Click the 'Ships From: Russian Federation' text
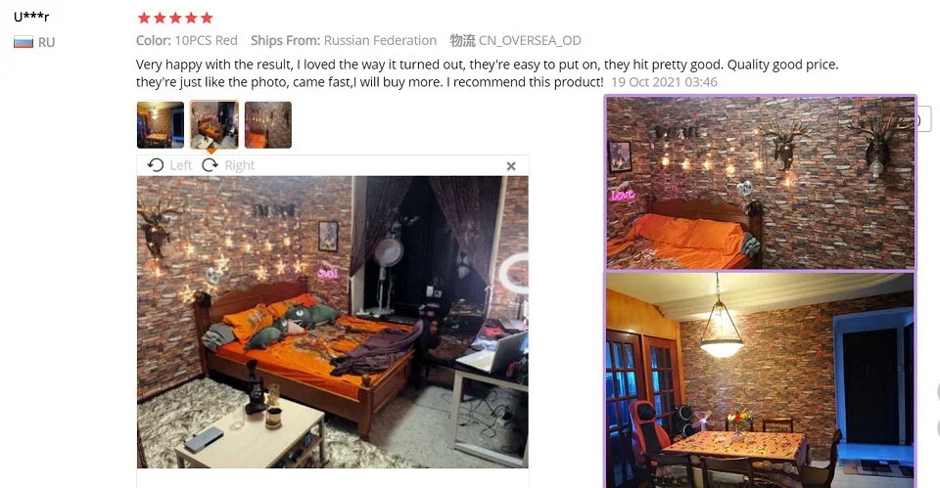This screenshot has height=488, width=940. (344, 40)
